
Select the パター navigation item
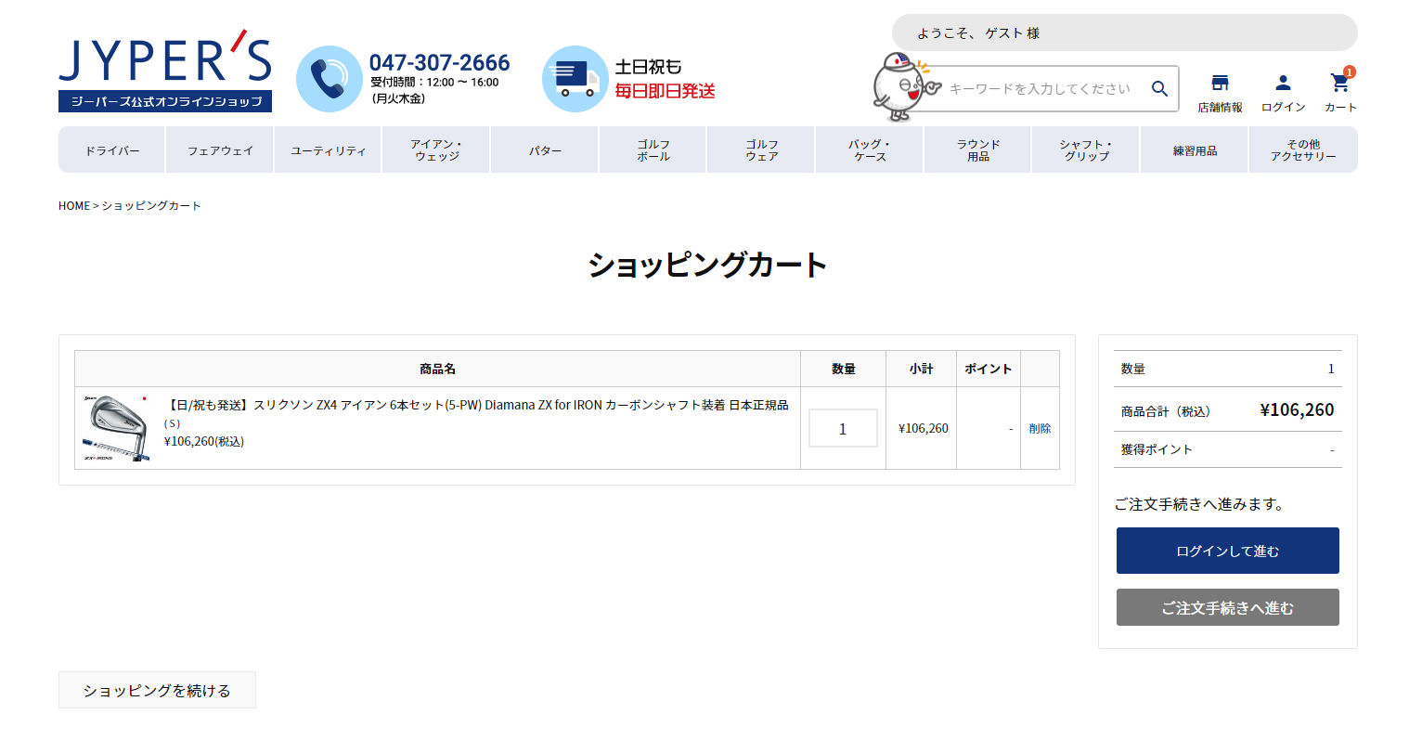pos(544,149)
